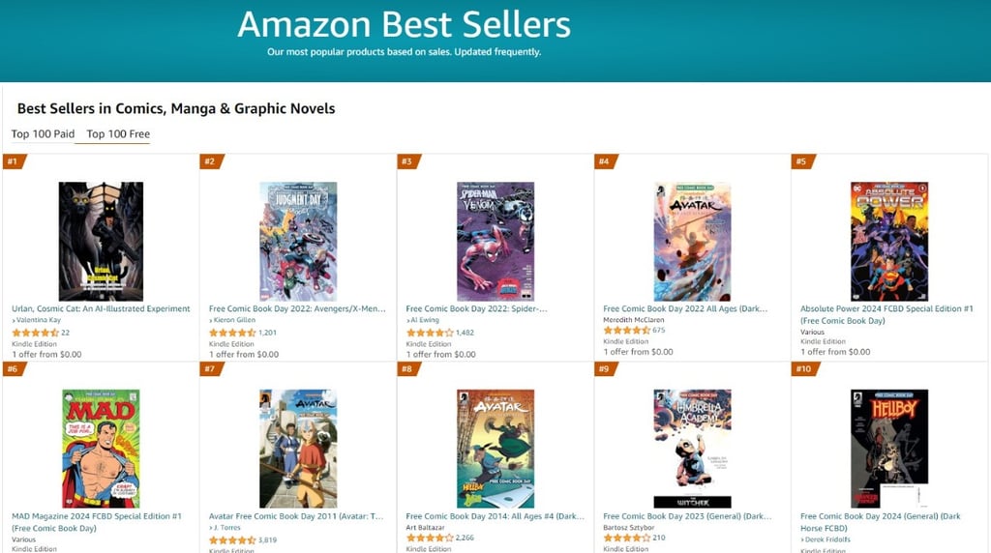Open author link Derek Fridolfs
Viewport: 991px width, 553px height.
click(x=826, y=539)
